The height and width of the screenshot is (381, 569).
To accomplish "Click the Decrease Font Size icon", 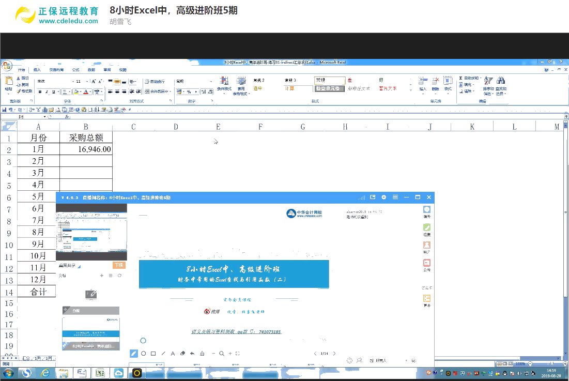I will pos(101,81).
